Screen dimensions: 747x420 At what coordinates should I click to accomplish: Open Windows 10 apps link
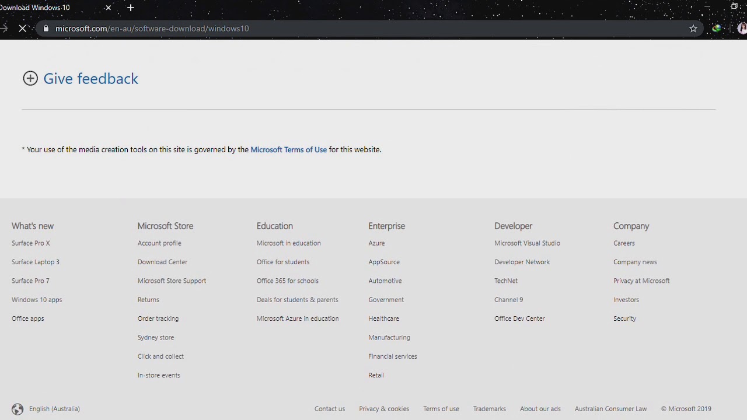(37, 300)
